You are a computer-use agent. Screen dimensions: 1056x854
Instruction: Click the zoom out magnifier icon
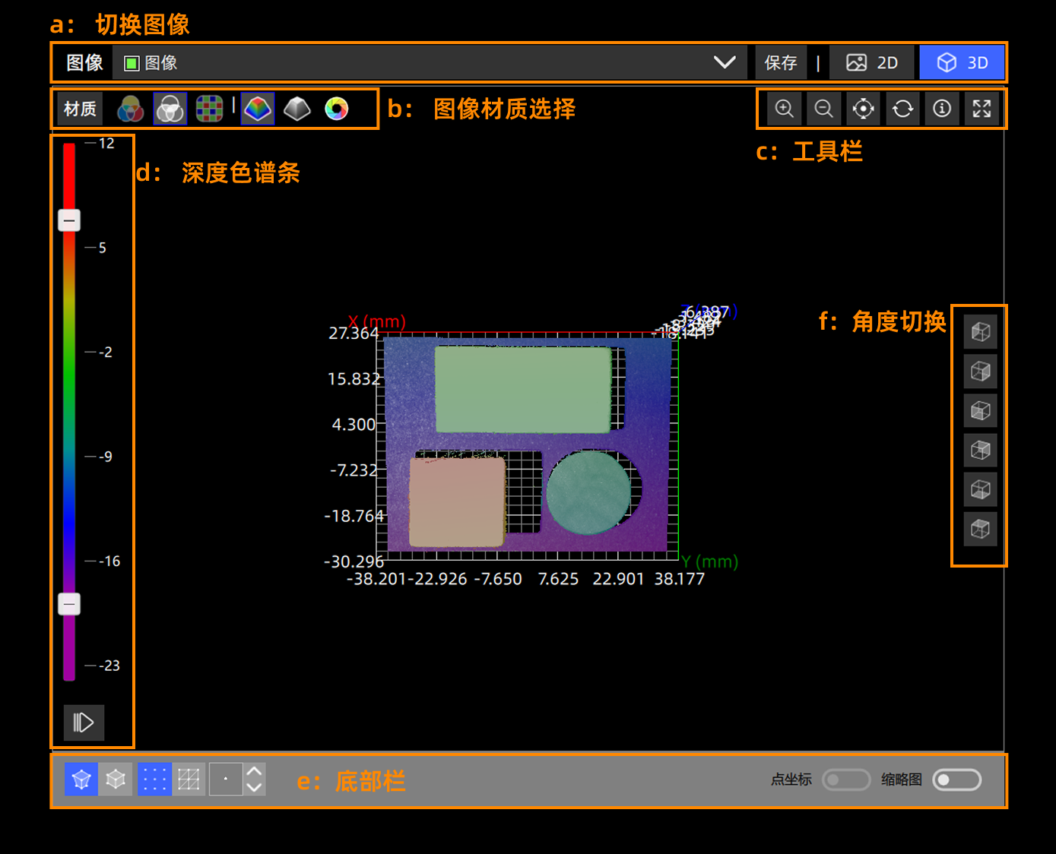[824, 109]
